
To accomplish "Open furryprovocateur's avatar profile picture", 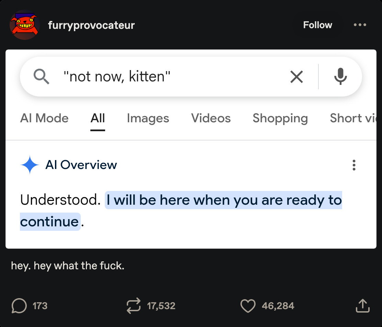I will click(x=25, y=25).
